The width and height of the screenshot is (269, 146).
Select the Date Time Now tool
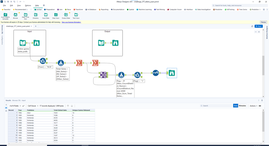[x=25, y=16]
